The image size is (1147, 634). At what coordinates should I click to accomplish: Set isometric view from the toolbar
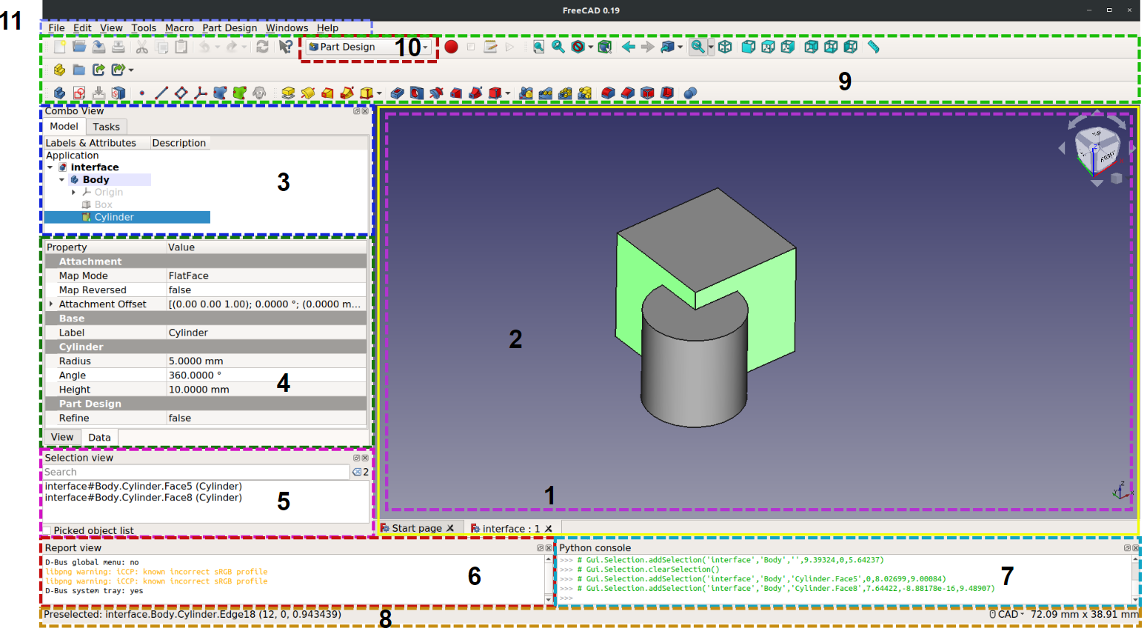(725, 47)
